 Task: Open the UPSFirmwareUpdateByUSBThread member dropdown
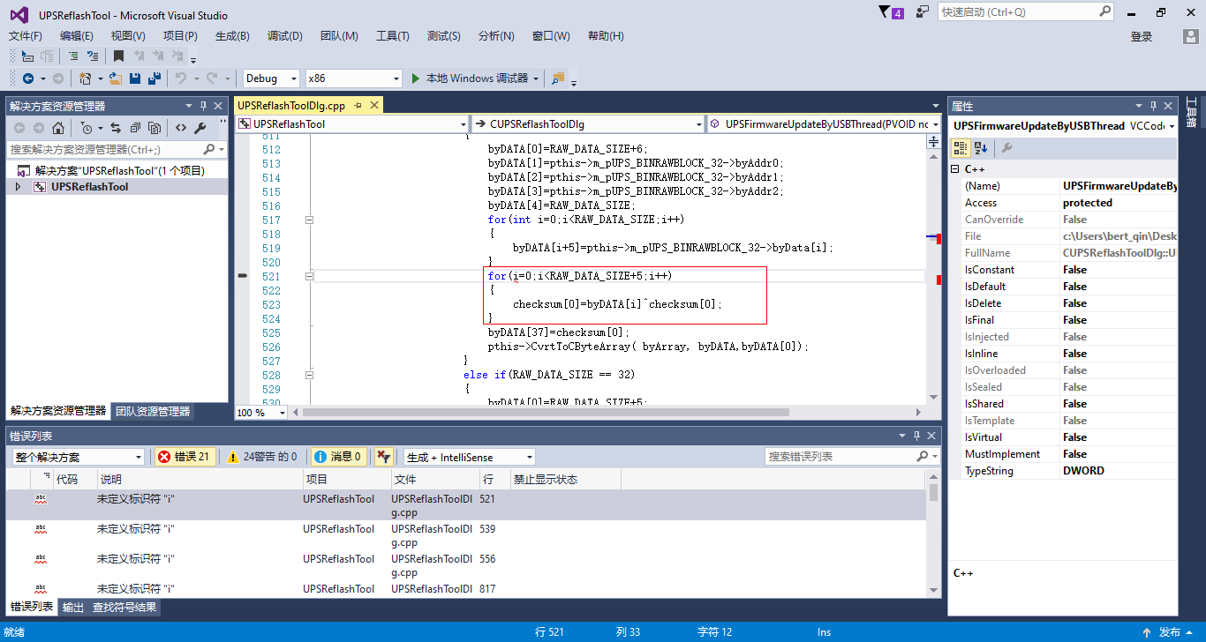825,124
